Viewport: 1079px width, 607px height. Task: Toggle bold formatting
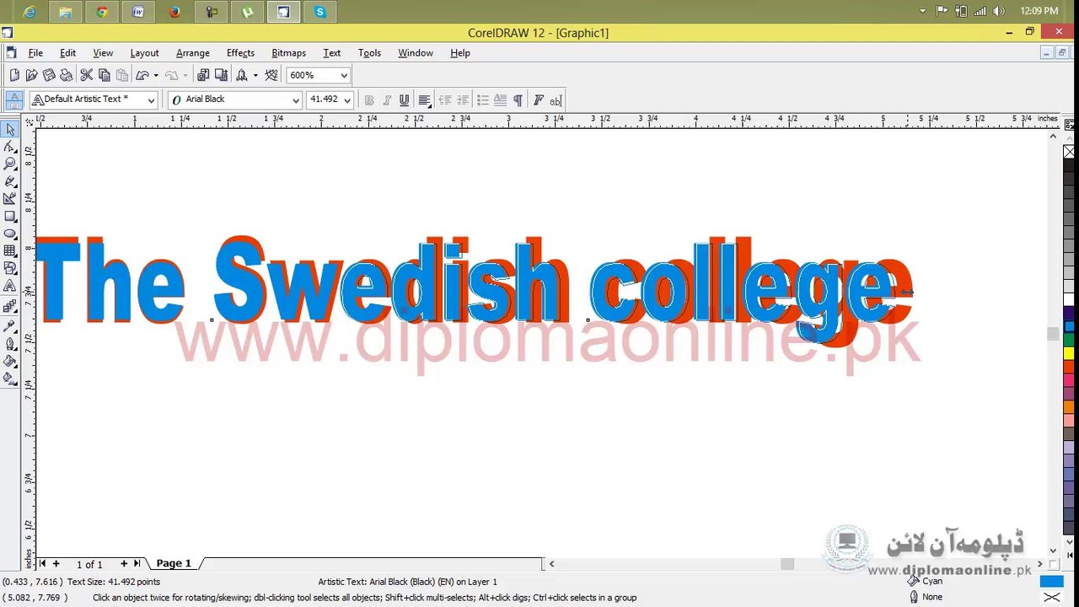(368, 100)
